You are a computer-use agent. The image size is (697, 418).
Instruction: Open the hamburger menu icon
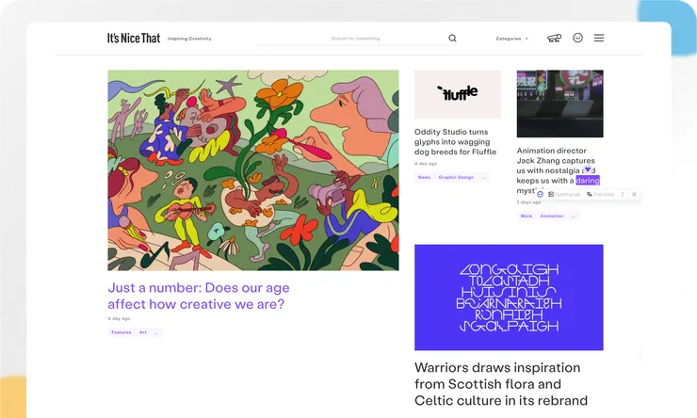point(599,38)
